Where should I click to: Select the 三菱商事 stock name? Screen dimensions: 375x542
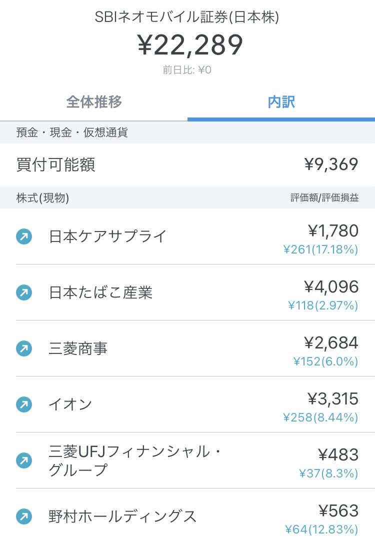[x=78, y=349]
